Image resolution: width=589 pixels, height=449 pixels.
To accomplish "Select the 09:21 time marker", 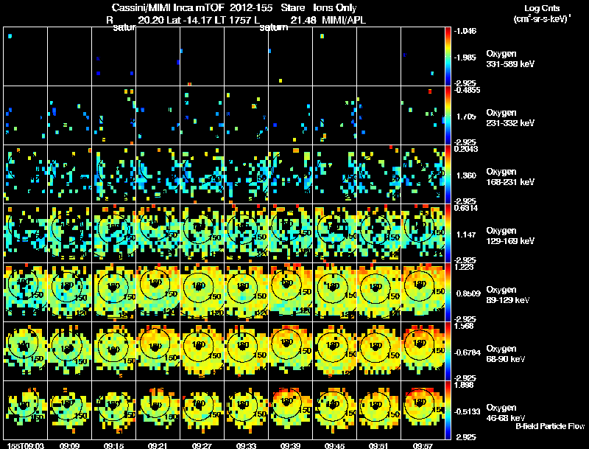I will point(158,446).
